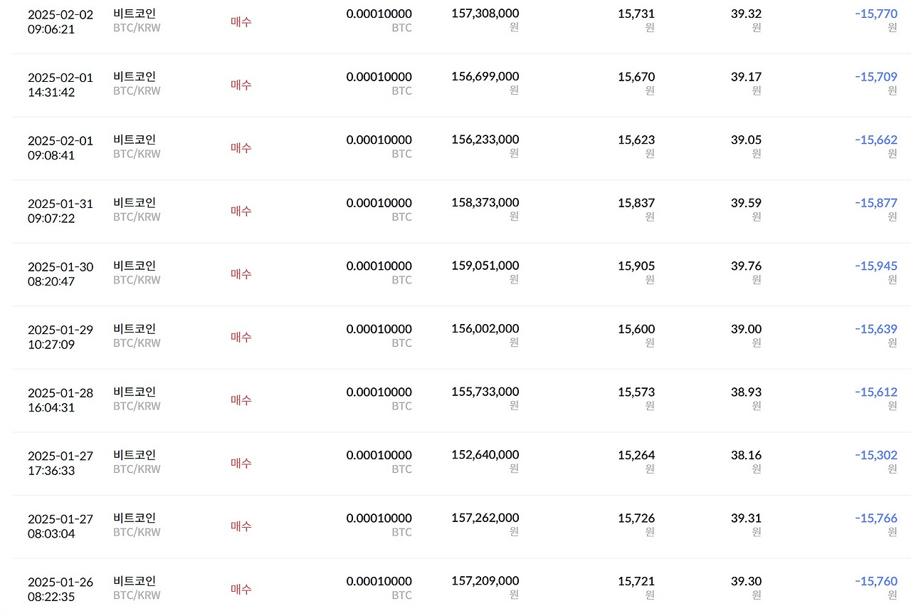Click the 0.00010000 BTC quantity in the 2025-01-29 row

click(x=379, y=329)
